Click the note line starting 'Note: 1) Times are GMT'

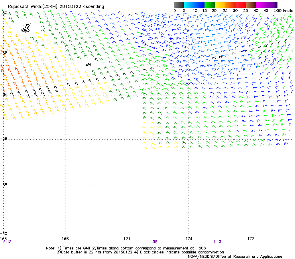coord(126,248)
